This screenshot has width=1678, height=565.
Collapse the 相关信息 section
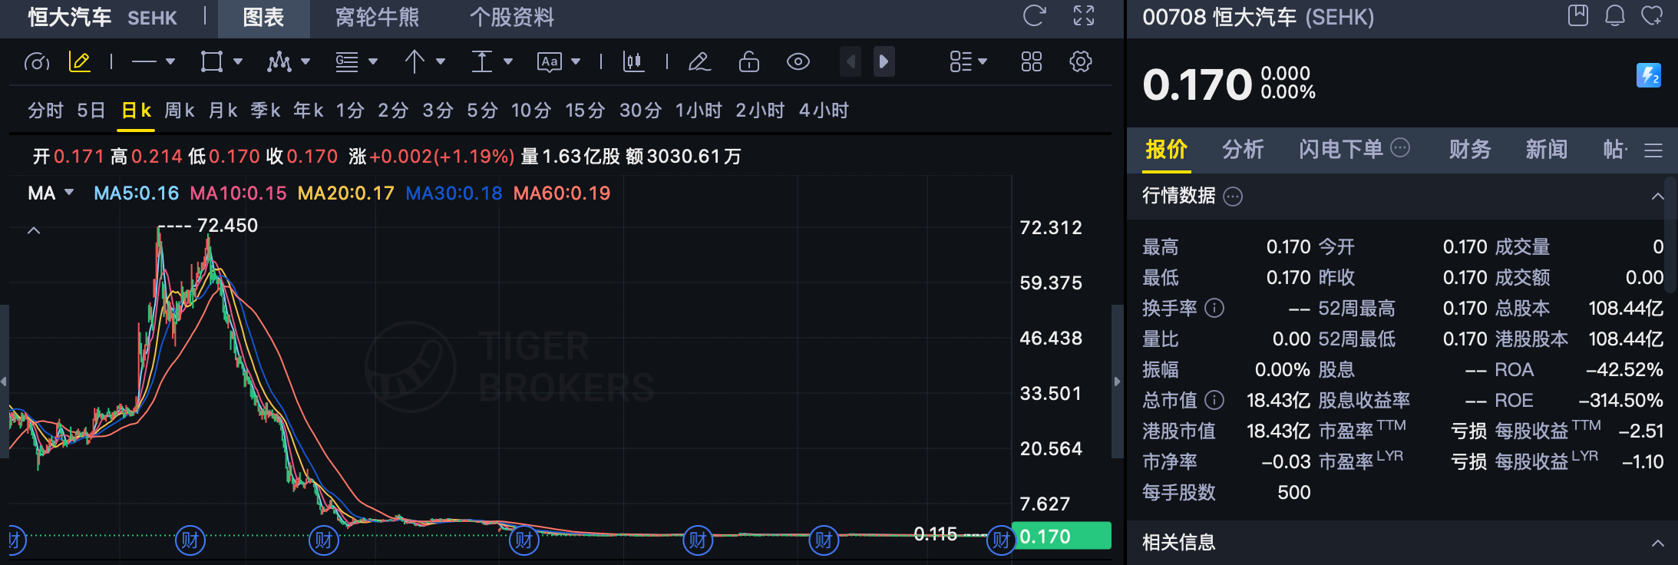[x=1657, y=543]
